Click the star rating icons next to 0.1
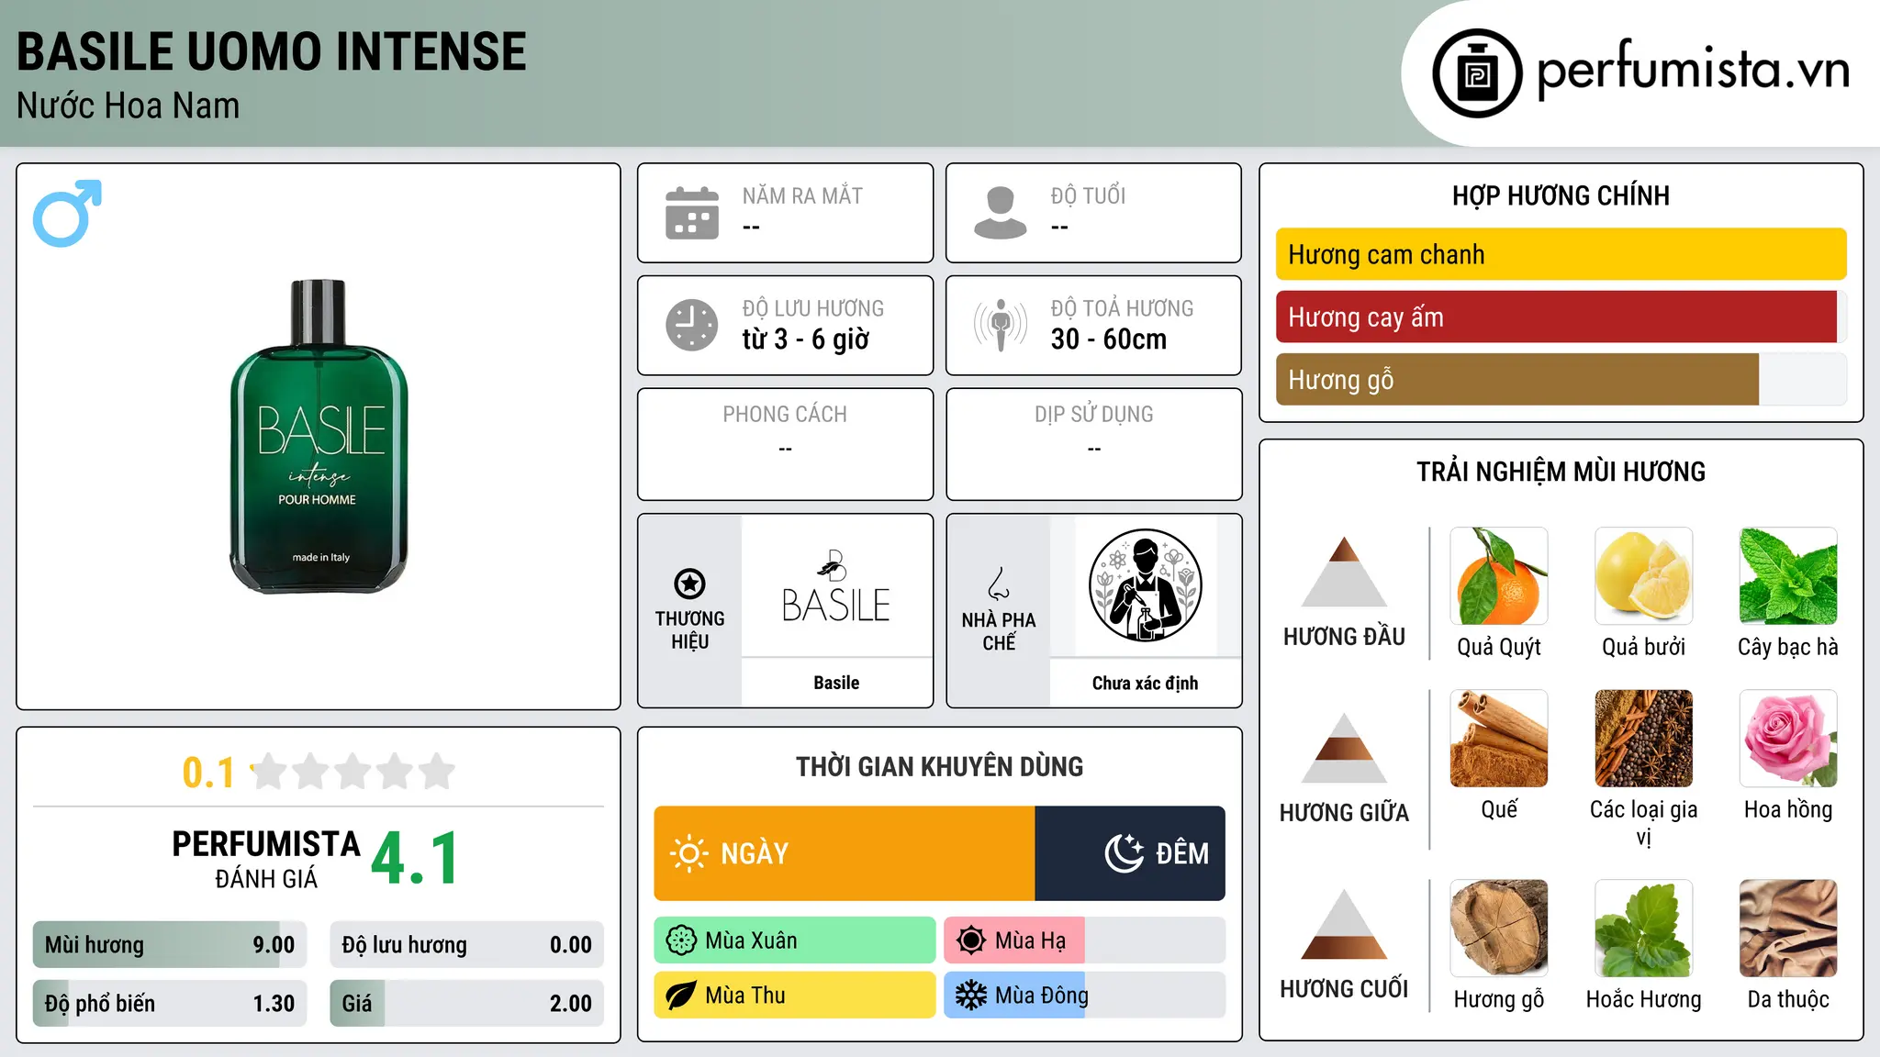 point(352,772)
